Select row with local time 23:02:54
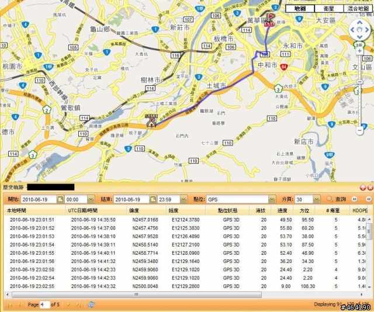 tap(185, 278)
